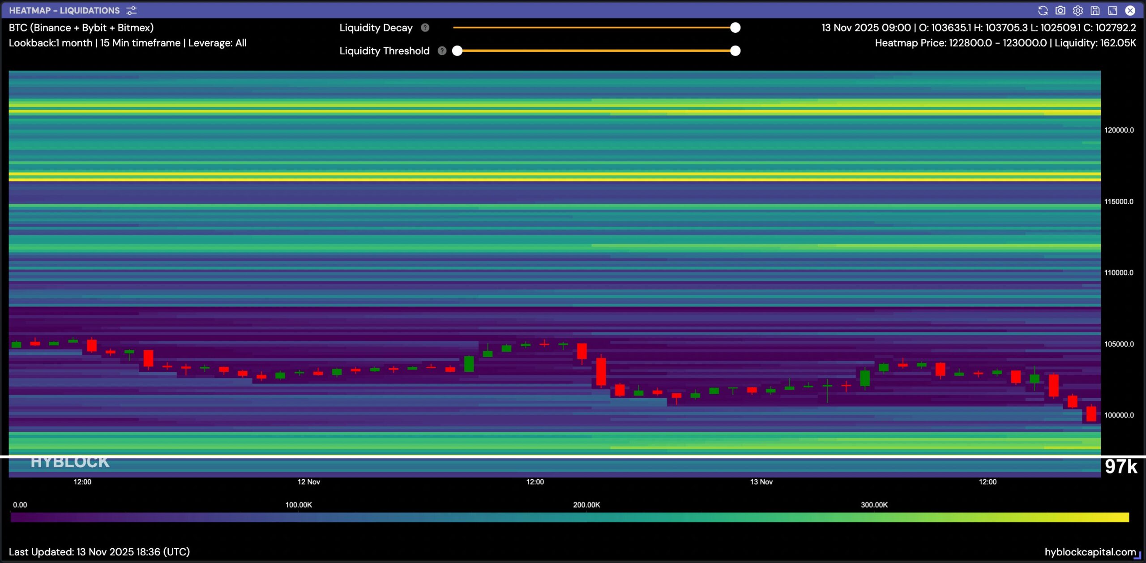Refresh the liquidation heatmap data
Image resolution: width=1146 pixels, height=563 pixels.
point(1043,10)
